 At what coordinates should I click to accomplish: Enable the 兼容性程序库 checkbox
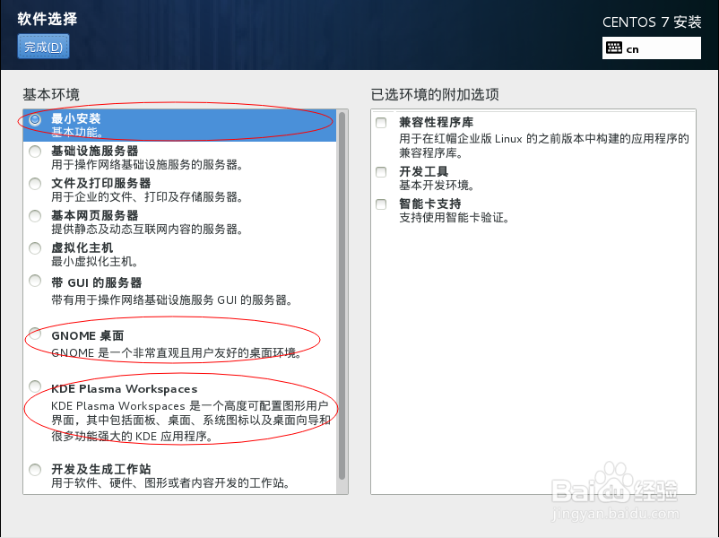point(381,123)
